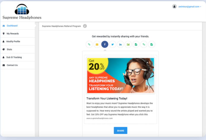Choose the Facebook share icon
The image size is (206, 140).
pyautogui.click(x=105, y=44)
